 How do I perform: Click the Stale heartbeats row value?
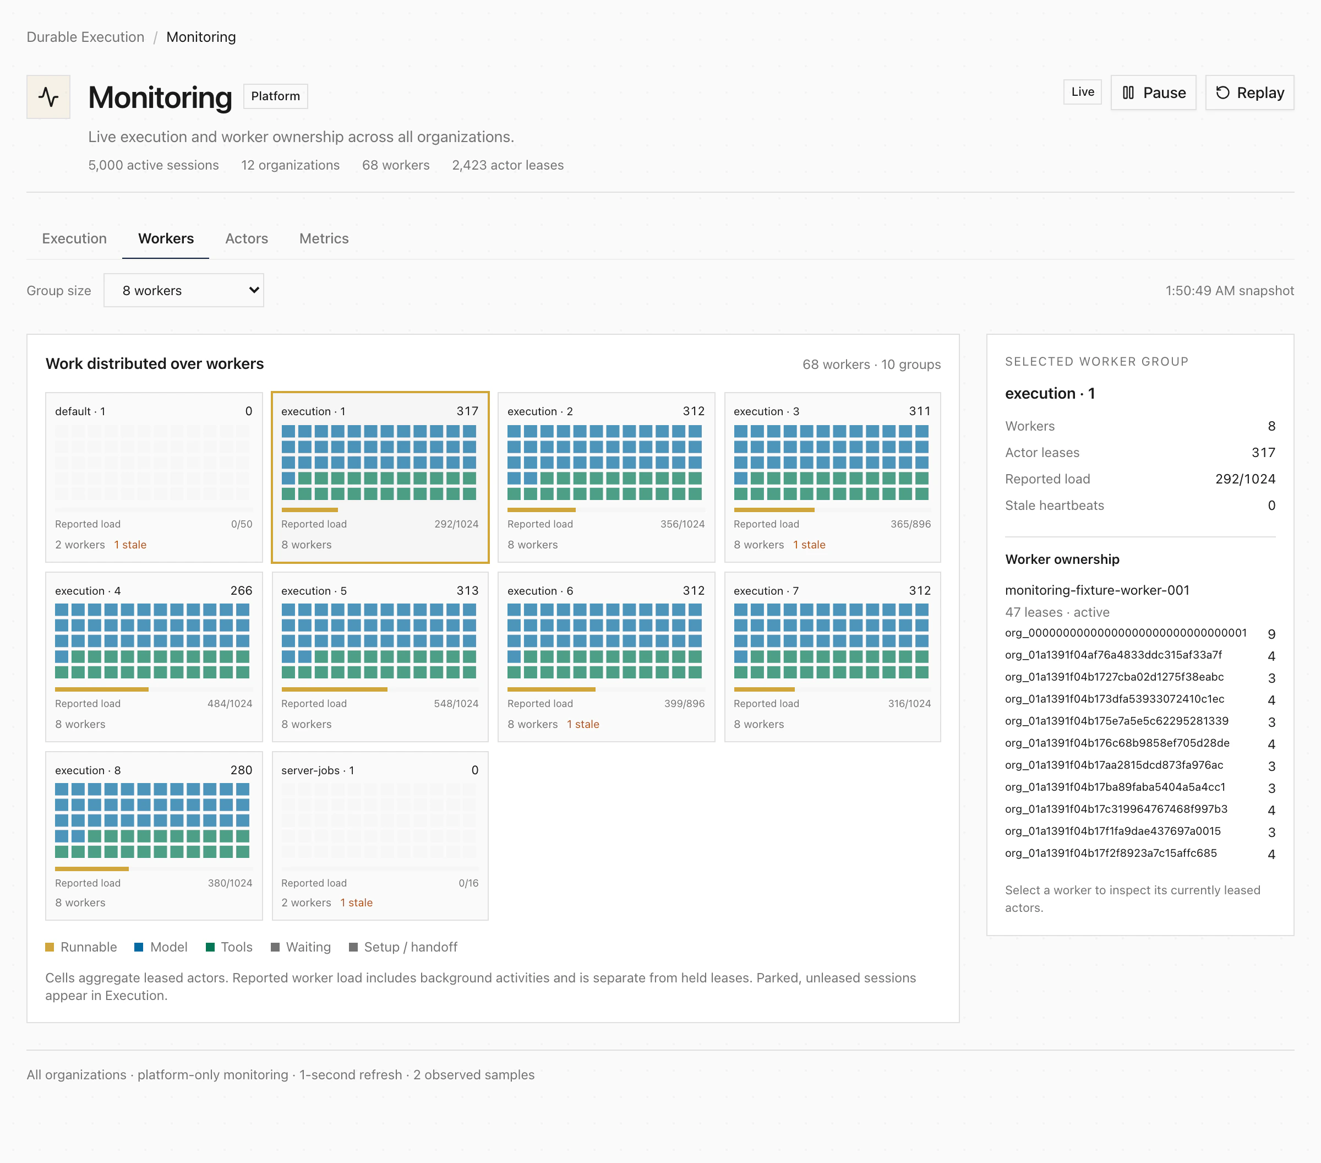[1271, 506]
